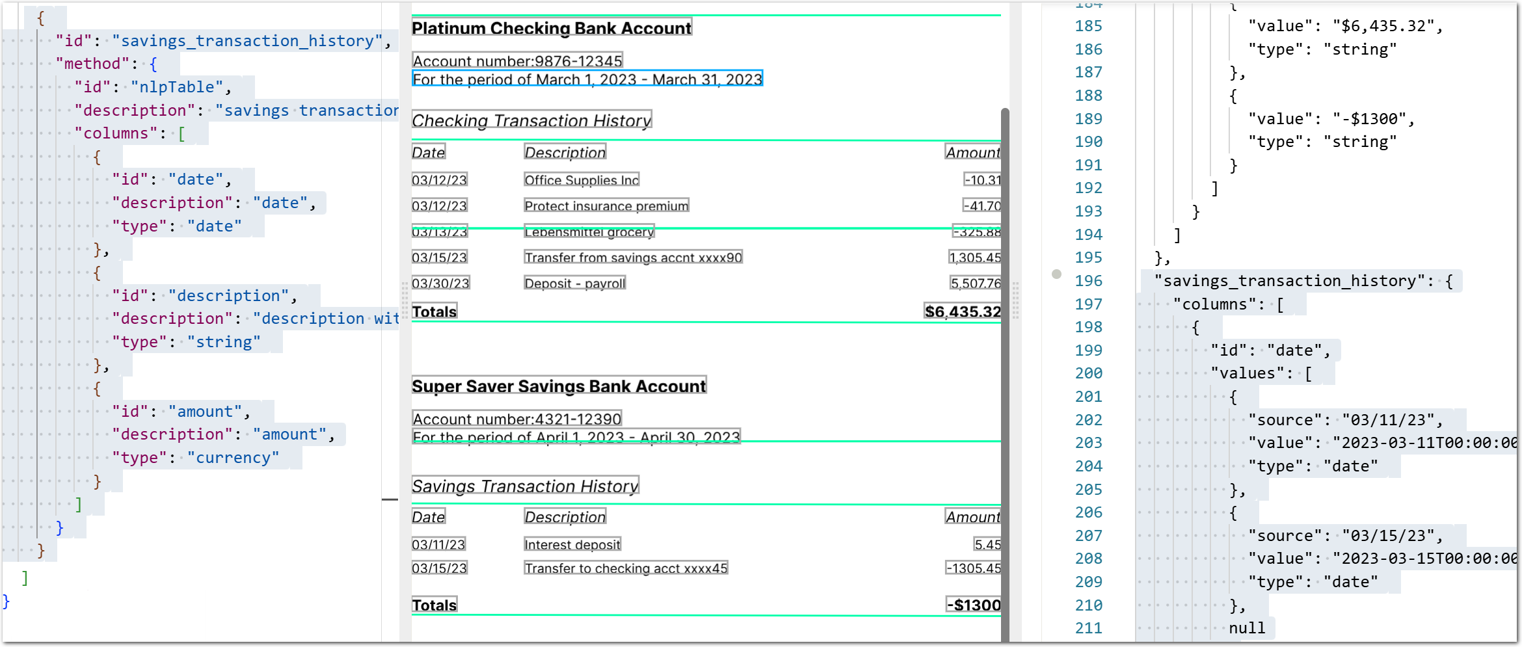This screenshot has height=647, width=1522.
Task: Click the savings total '-$1300' in the document
Action: tap(974, 605)
